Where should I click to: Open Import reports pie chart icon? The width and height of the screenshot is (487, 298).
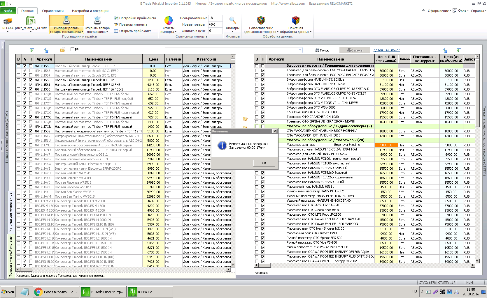pyautogui.click(x=169, y=21)
